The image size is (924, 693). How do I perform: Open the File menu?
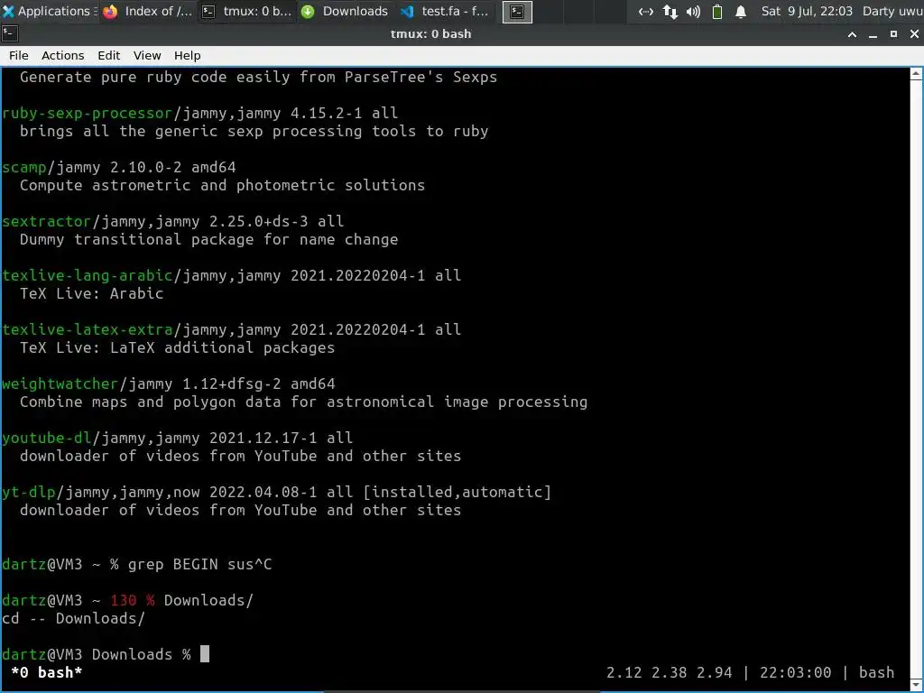[18, 55]
